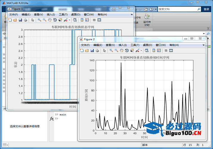Select Edit Plot arrow in Figure 1 toolbar
213x149 pixels.
32,20
